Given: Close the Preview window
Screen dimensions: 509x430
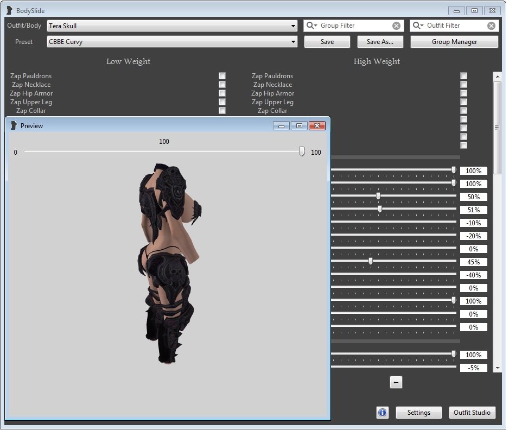Looking at the screenshot, I should (317, 126).
